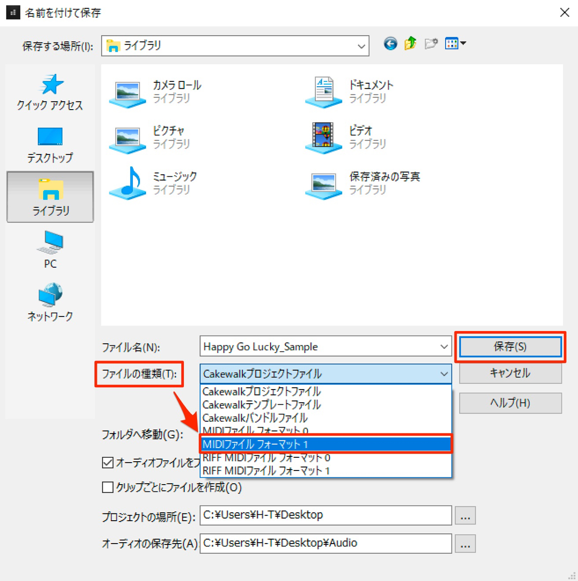Viewport: 578px width, 581px height.
Task: Choose Cakewalk template file option
Action: 326,405
